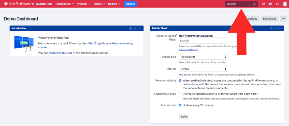The image size is (289, 126).
Task: Click the Jira Software logo
Action: 19,4
